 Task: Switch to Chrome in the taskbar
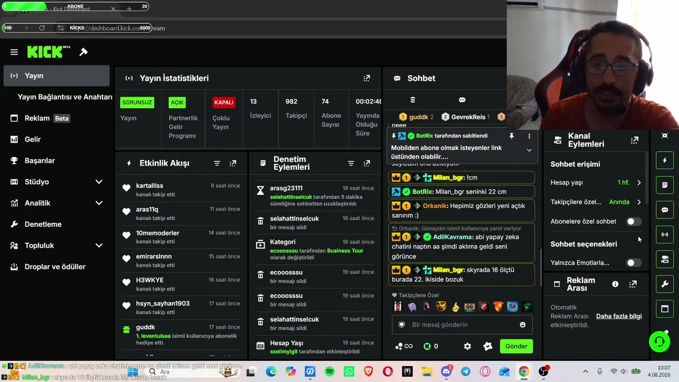click(524, 372)
